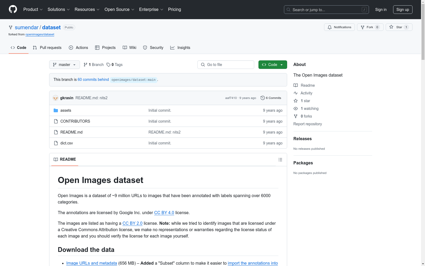This screenshot has width=425, height=266.
Task: Open Image URLs and metadata link
Action: click(x=92, y=263)
